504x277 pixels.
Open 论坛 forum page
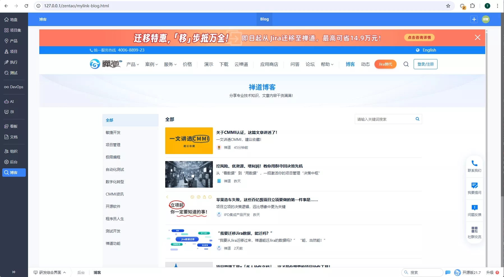point(310,64)
